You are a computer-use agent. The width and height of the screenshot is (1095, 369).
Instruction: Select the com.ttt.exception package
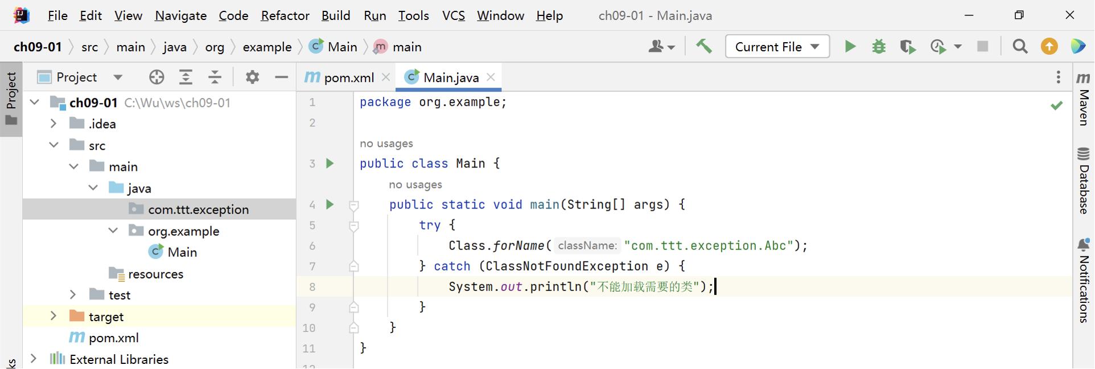click(x=159, y=209)
